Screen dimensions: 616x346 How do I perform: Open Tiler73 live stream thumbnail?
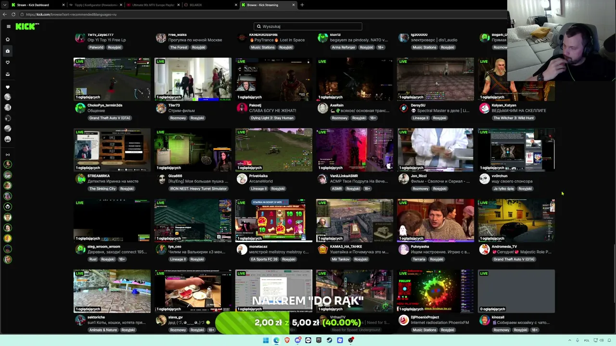[x=193, y=79]
